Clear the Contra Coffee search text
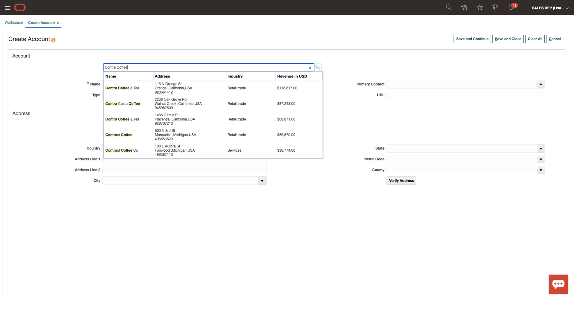The image size is (574, 323). [x=310, y=68]
